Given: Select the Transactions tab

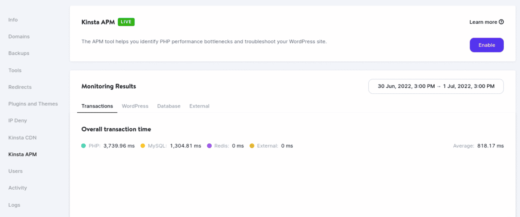Looking at the screenshot, I should 97,106.
